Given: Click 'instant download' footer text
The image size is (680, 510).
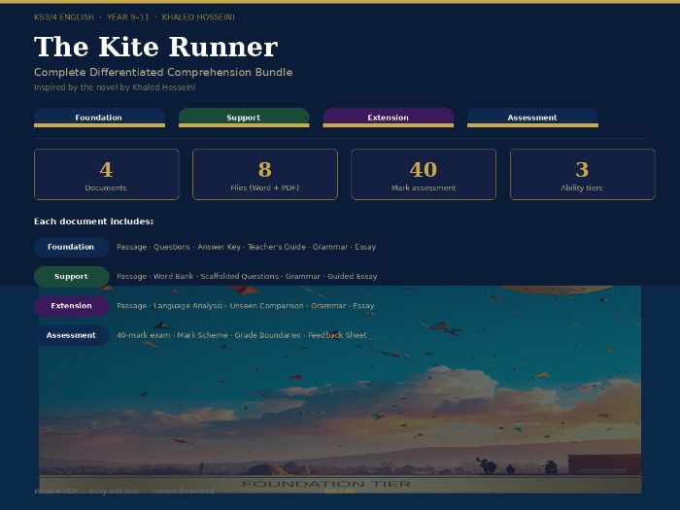Looking at the screenshot, I should [183, 491].
